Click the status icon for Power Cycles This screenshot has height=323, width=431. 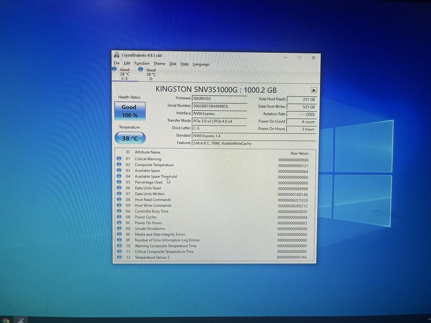point(119,217)
